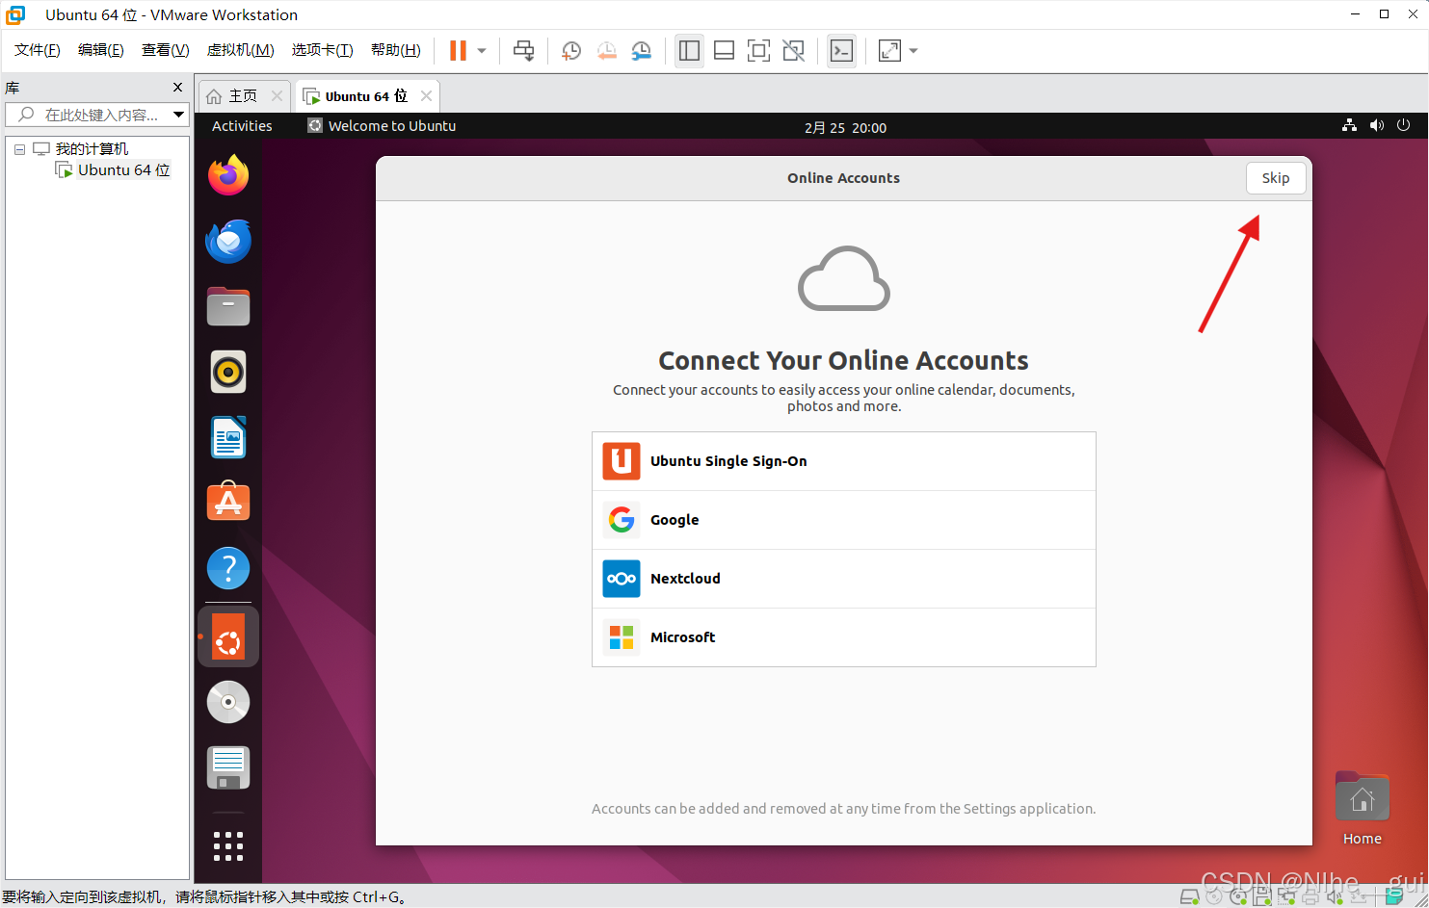Expand the library search options dropdown

pyautogui.click(x=179, y=115)
